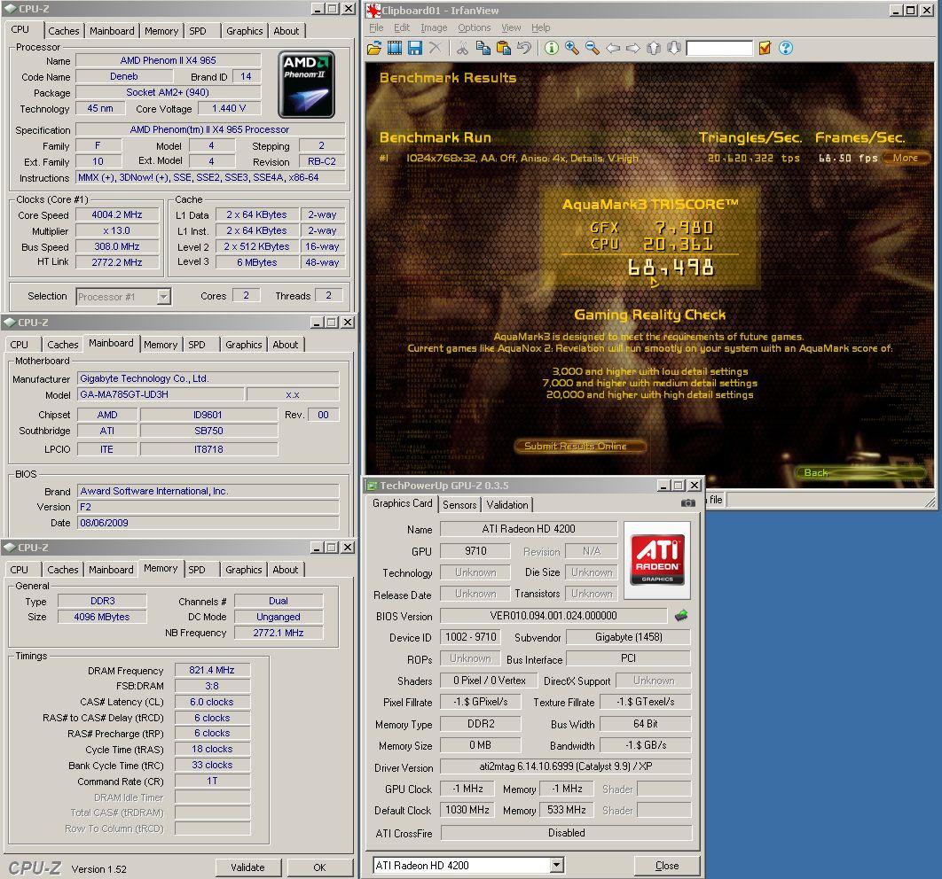The image size is (942, 879).
Task: Go to previous file with left arrow icon
Action: tap(613, 48)
